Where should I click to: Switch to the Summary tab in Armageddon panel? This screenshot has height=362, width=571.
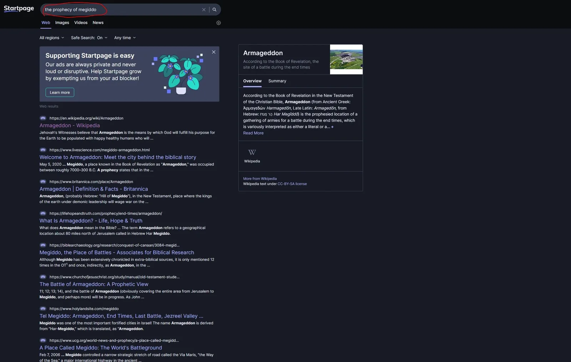[x=277, y=81]
